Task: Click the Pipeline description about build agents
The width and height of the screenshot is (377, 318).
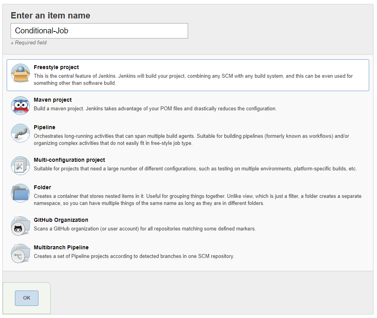Action: pyautogui.click(x=191, y=140)
